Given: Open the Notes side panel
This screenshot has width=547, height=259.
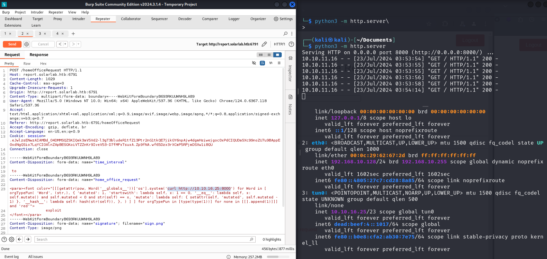Looking at the screenshot, I should [x=290, y=105].
